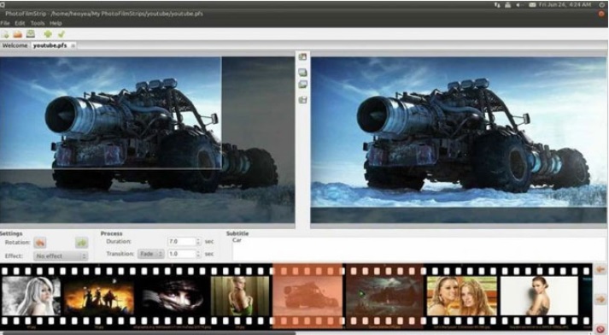
Task: Select the dark eye close-up thumbnail
Action: (173, 297)
